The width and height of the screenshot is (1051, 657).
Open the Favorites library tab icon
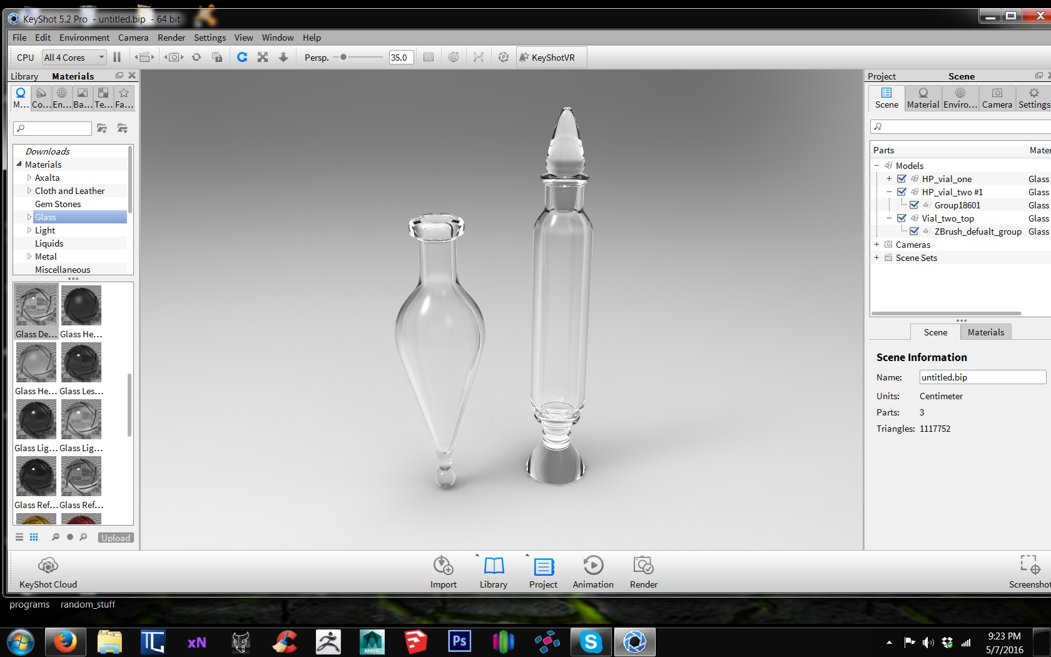point(124,98)
